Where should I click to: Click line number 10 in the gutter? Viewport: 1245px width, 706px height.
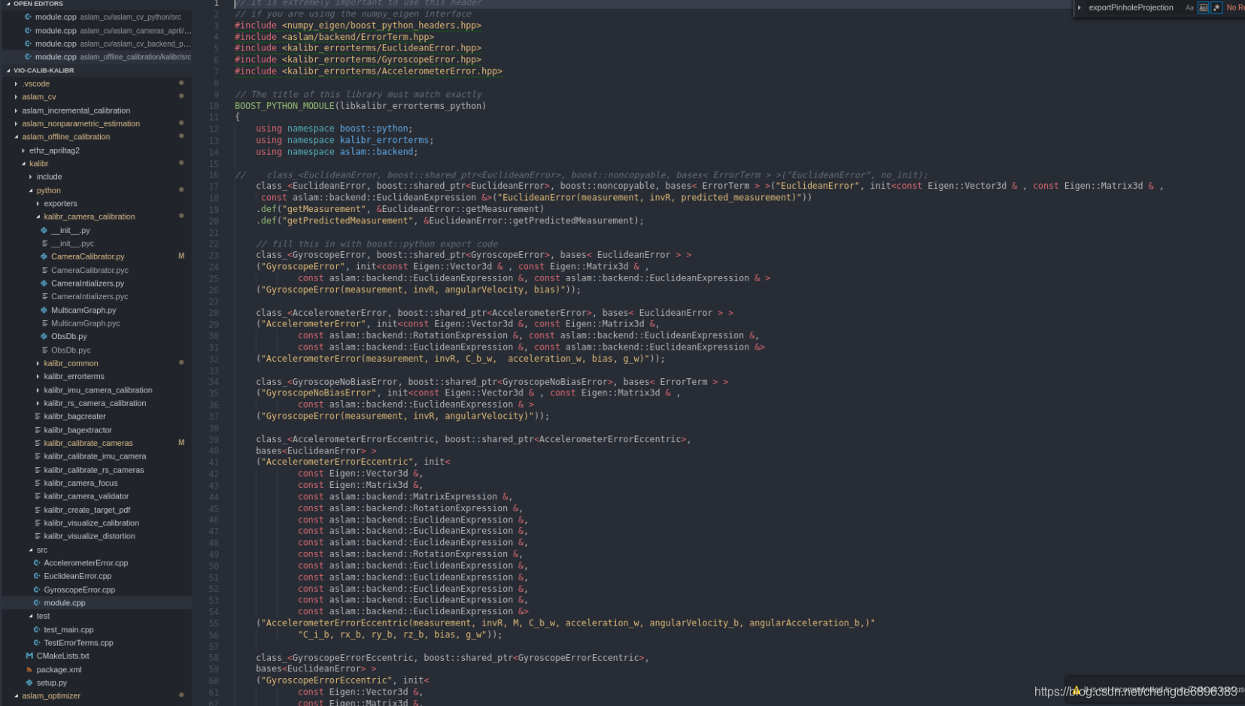[x=214, y=106]
